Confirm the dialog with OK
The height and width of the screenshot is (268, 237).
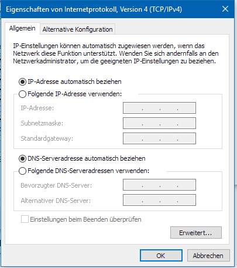pos(161,256)
